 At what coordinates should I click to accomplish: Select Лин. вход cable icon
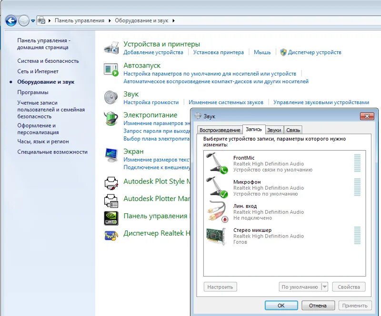(x=218, y=211)
